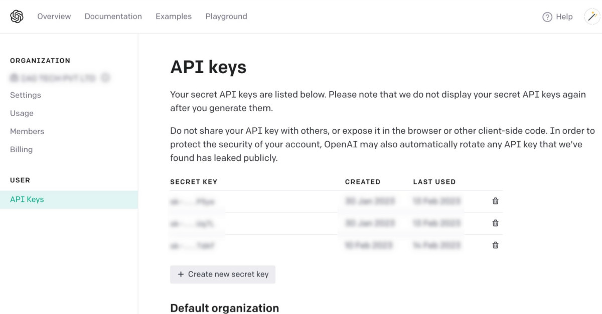The width and height of the screenshot is (602, 314).
Task: Click the first secret key entry
Action: coord(193,201)
